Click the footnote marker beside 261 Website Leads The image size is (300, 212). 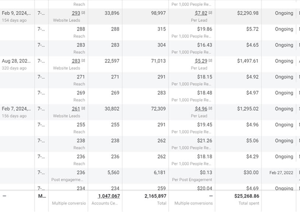coord(83,108)
